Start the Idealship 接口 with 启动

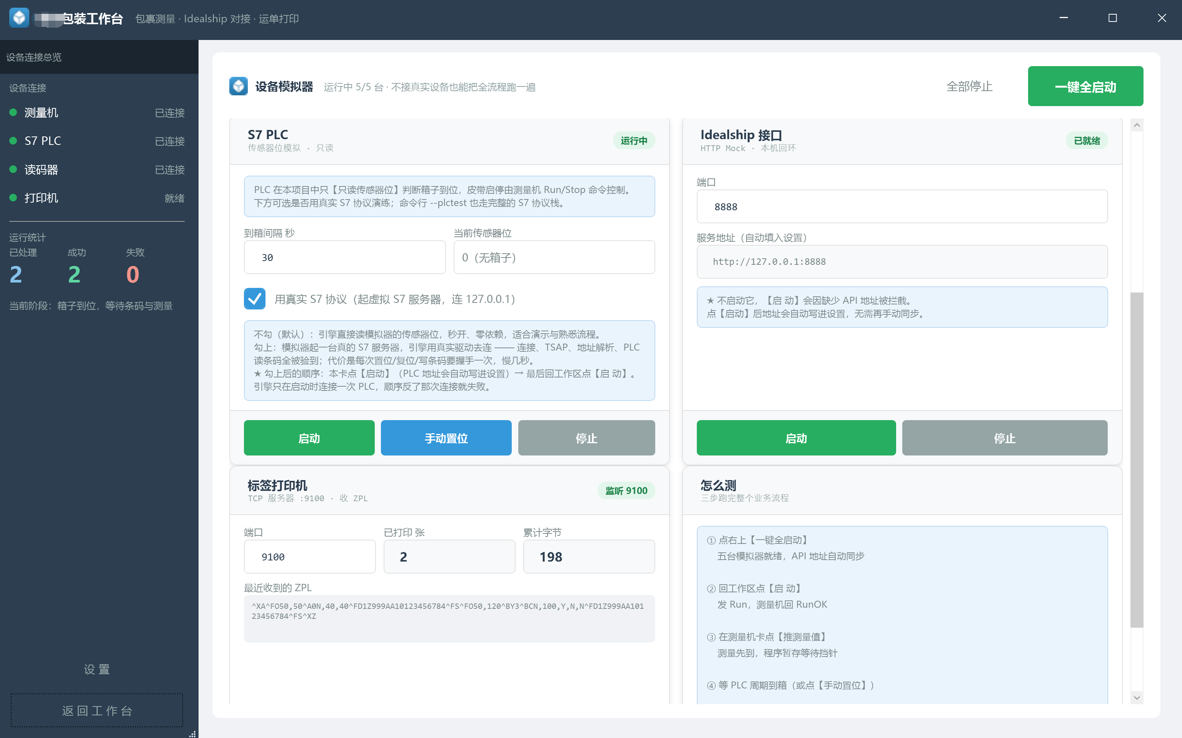pyautogui.click(x=796, y=438)
